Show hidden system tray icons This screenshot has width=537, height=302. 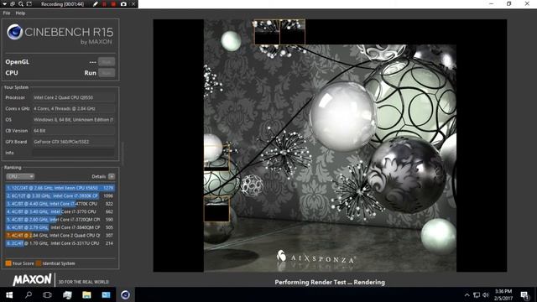click(x=467, y=294)
